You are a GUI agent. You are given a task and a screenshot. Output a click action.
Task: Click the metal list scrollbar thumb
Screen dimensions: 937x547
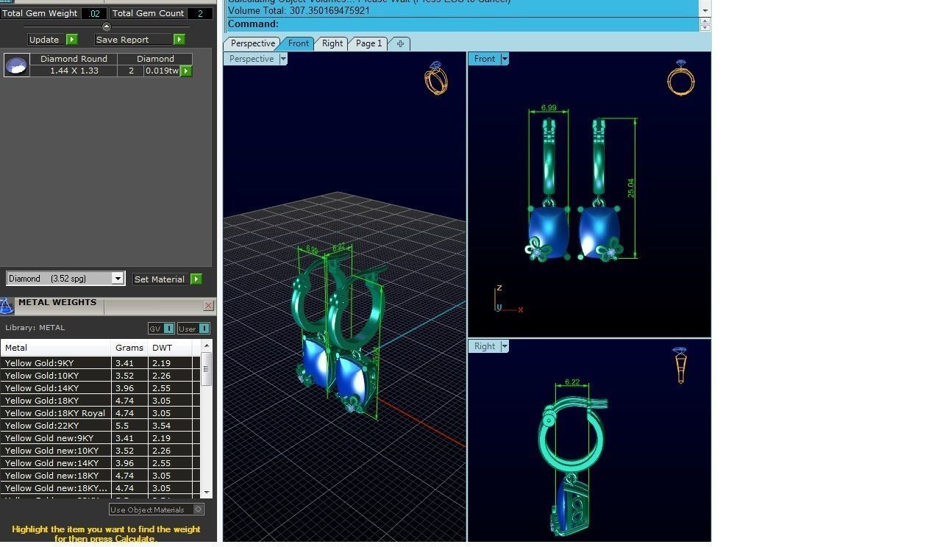point(207,369)
